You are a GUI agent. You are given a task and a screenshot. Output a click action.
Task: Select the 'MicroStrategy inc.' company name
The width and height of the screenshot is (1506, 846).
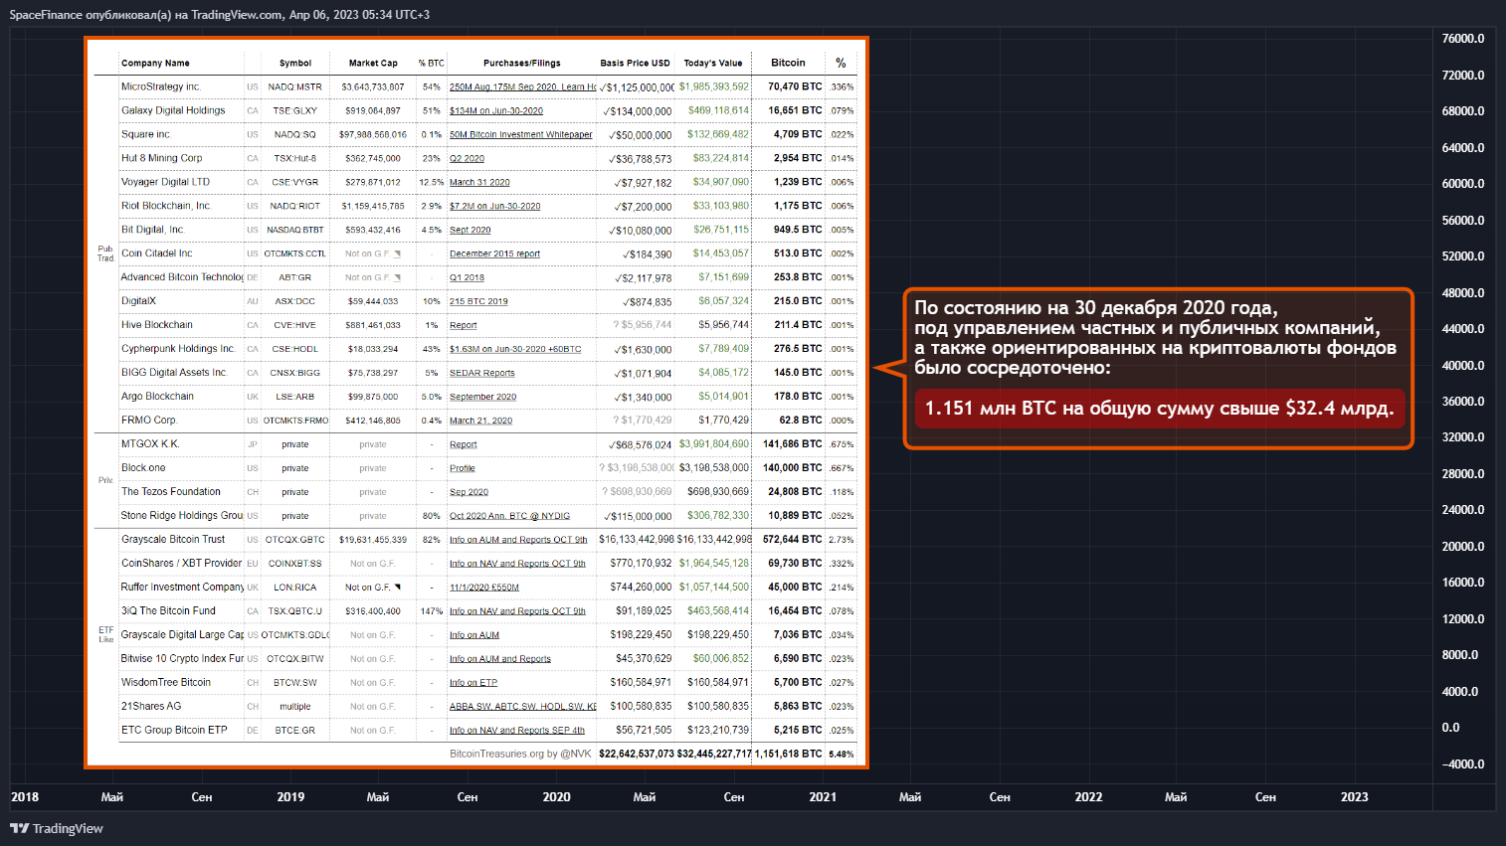(160, 86)
